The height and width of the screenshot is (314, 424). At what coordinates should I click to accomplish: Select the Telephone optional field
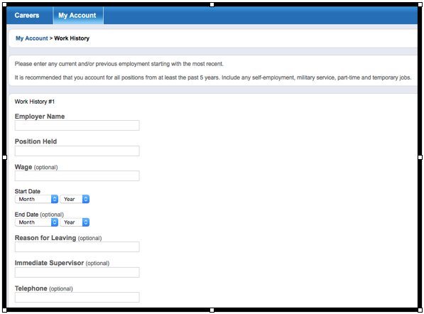click(77, 297)
